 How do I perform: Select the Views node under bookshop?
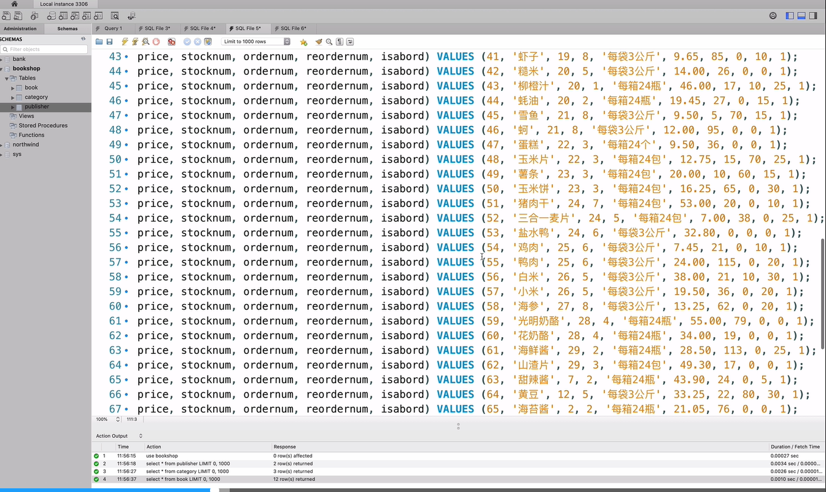point(26,116)
